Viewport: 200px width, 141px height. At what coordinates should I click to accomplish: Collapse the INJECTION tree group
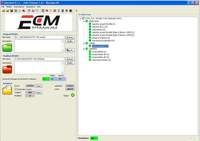coord(84,21)
